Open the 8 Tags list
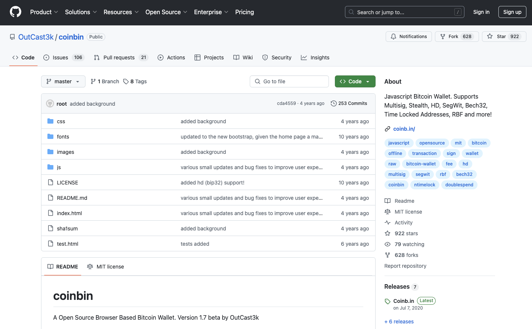 pos(135,81)
